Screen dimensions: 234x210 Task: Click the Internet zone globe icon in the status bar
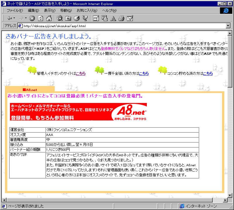182,206
